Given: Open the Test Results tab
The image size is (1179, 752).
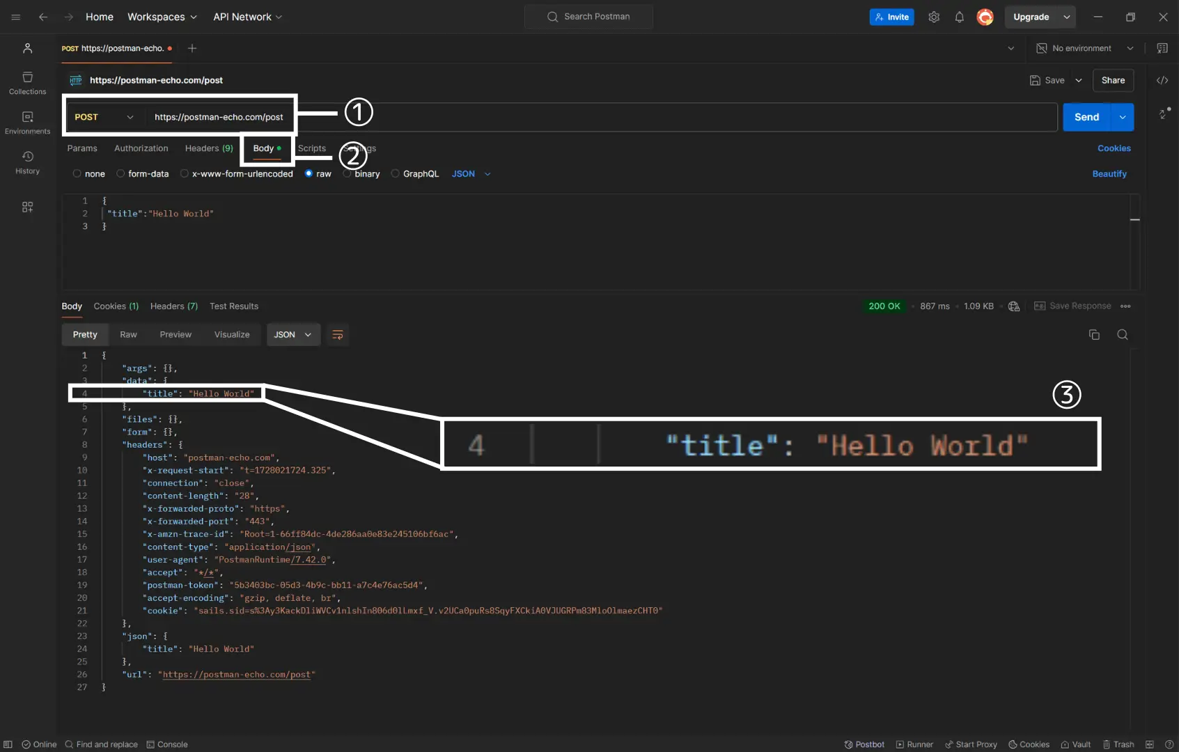Looking at the screenshot, I should 234,306.
